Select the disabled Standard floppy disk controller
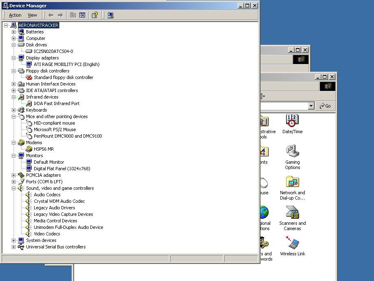The height and width of the screenshot is (281, 374). (x=63, y=77)
